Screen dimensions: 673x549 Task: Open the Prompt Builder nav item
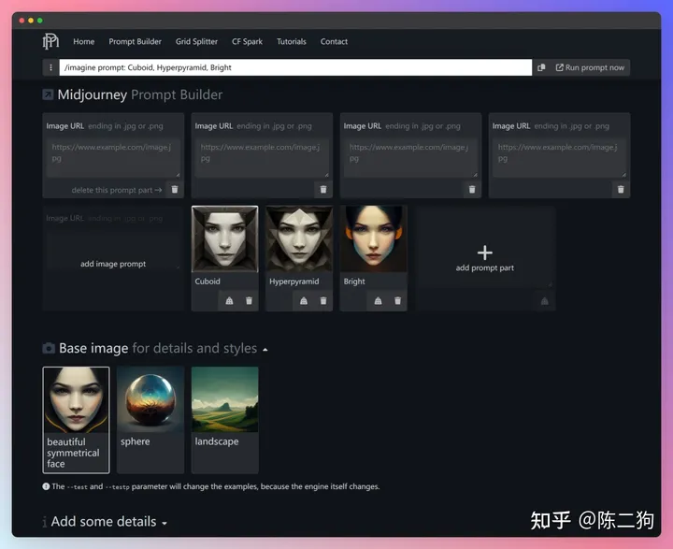136,42
